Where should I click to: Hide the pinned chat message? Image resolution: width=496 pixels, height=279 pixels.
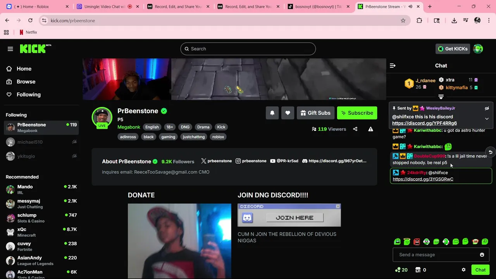coord(487,108)
